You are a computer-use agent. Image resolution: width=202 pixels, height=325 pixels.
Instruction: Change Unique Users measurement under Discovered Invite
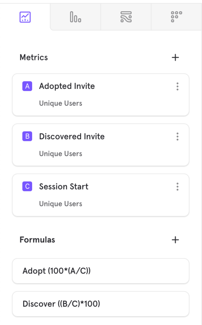[x=61, y=154]
